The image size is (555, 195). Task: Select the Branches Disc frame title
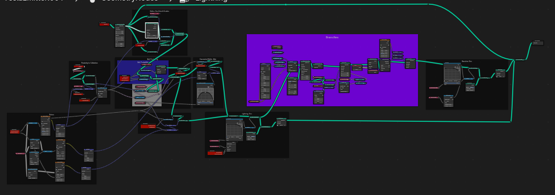point(467,61)
